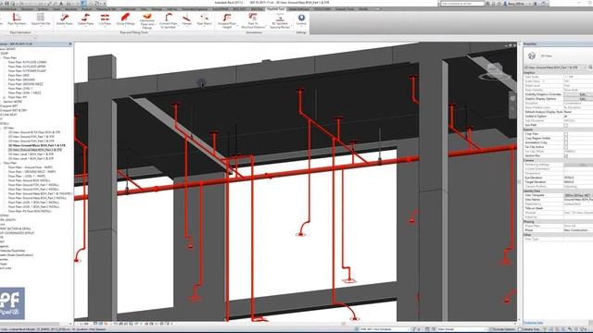Open the Structure ribbon tab
Screen dimensions: 593x333
coord(27,8)
